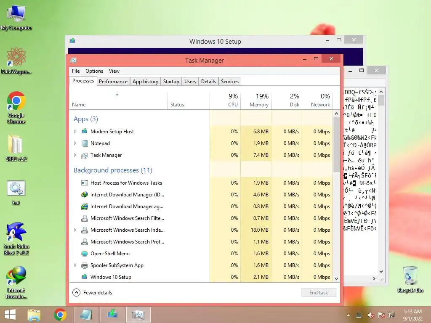Switch to the Users tab
The width and height of the screenshot is (431, 323).
pos(190,81)
